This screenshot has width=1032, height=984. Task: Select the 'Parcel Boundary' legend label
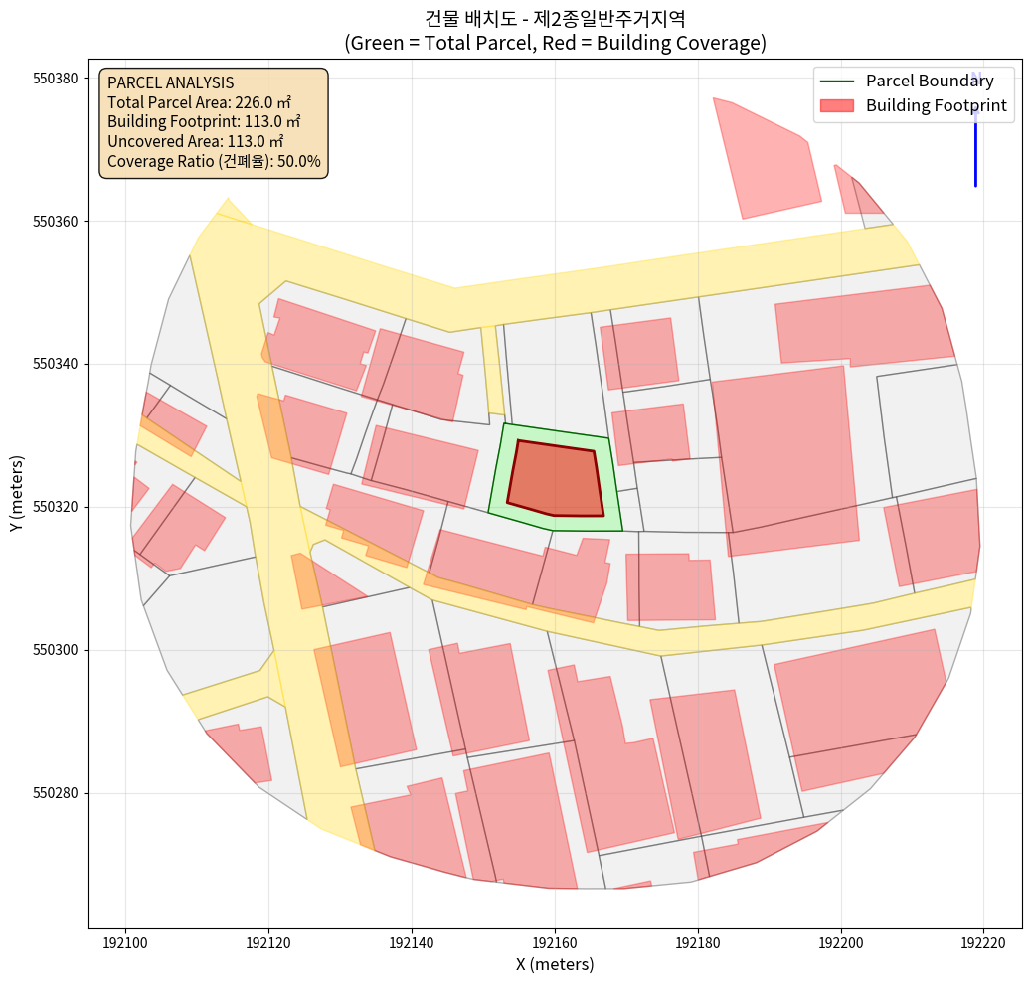929,81
